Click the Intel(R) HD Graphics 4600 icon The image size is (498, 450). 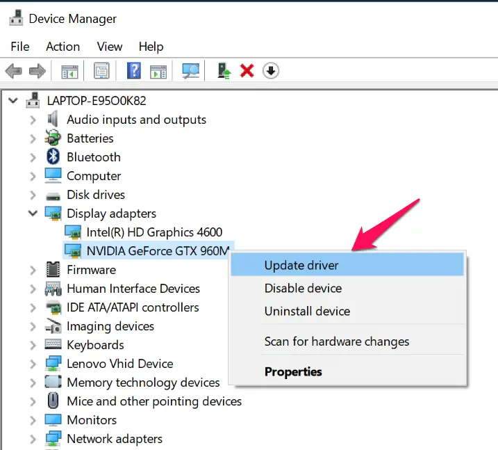[x=73, y=232]
